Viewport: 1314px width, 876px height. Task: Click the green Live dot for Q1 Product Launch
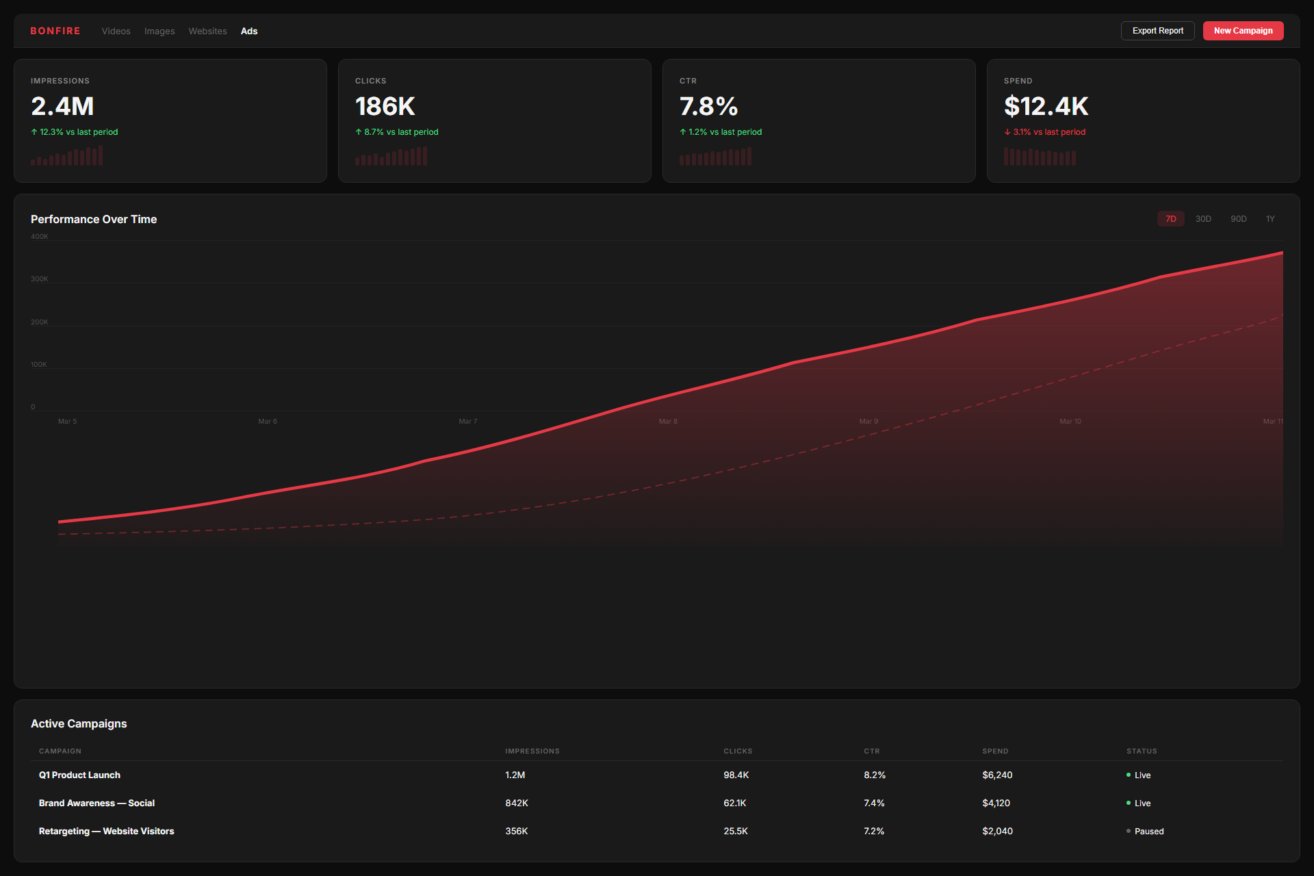pyautogui.click(x=1129, y=775)
